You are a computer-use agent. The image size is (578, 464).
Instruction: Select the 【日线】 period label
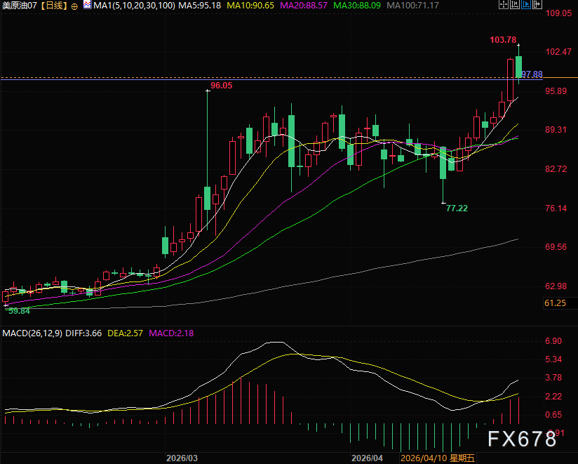point(53,6)
